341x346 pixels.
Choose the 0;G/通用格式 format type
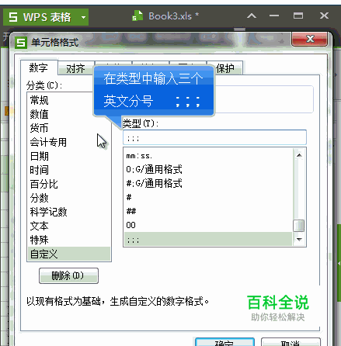(208, 170)
